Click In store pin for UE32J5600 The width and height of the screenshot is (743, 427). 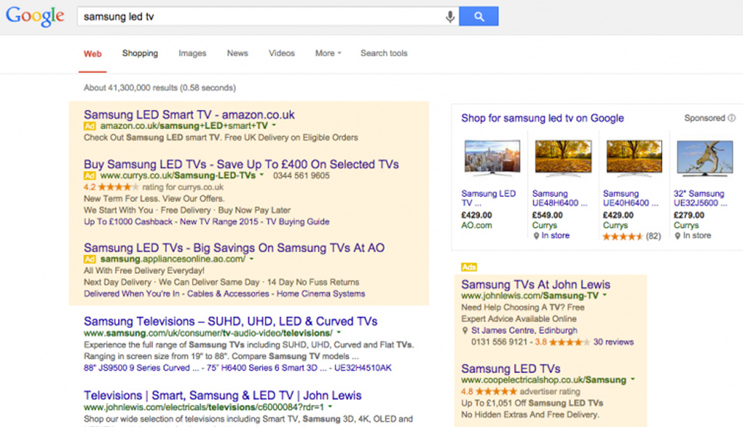click(677, 236)
